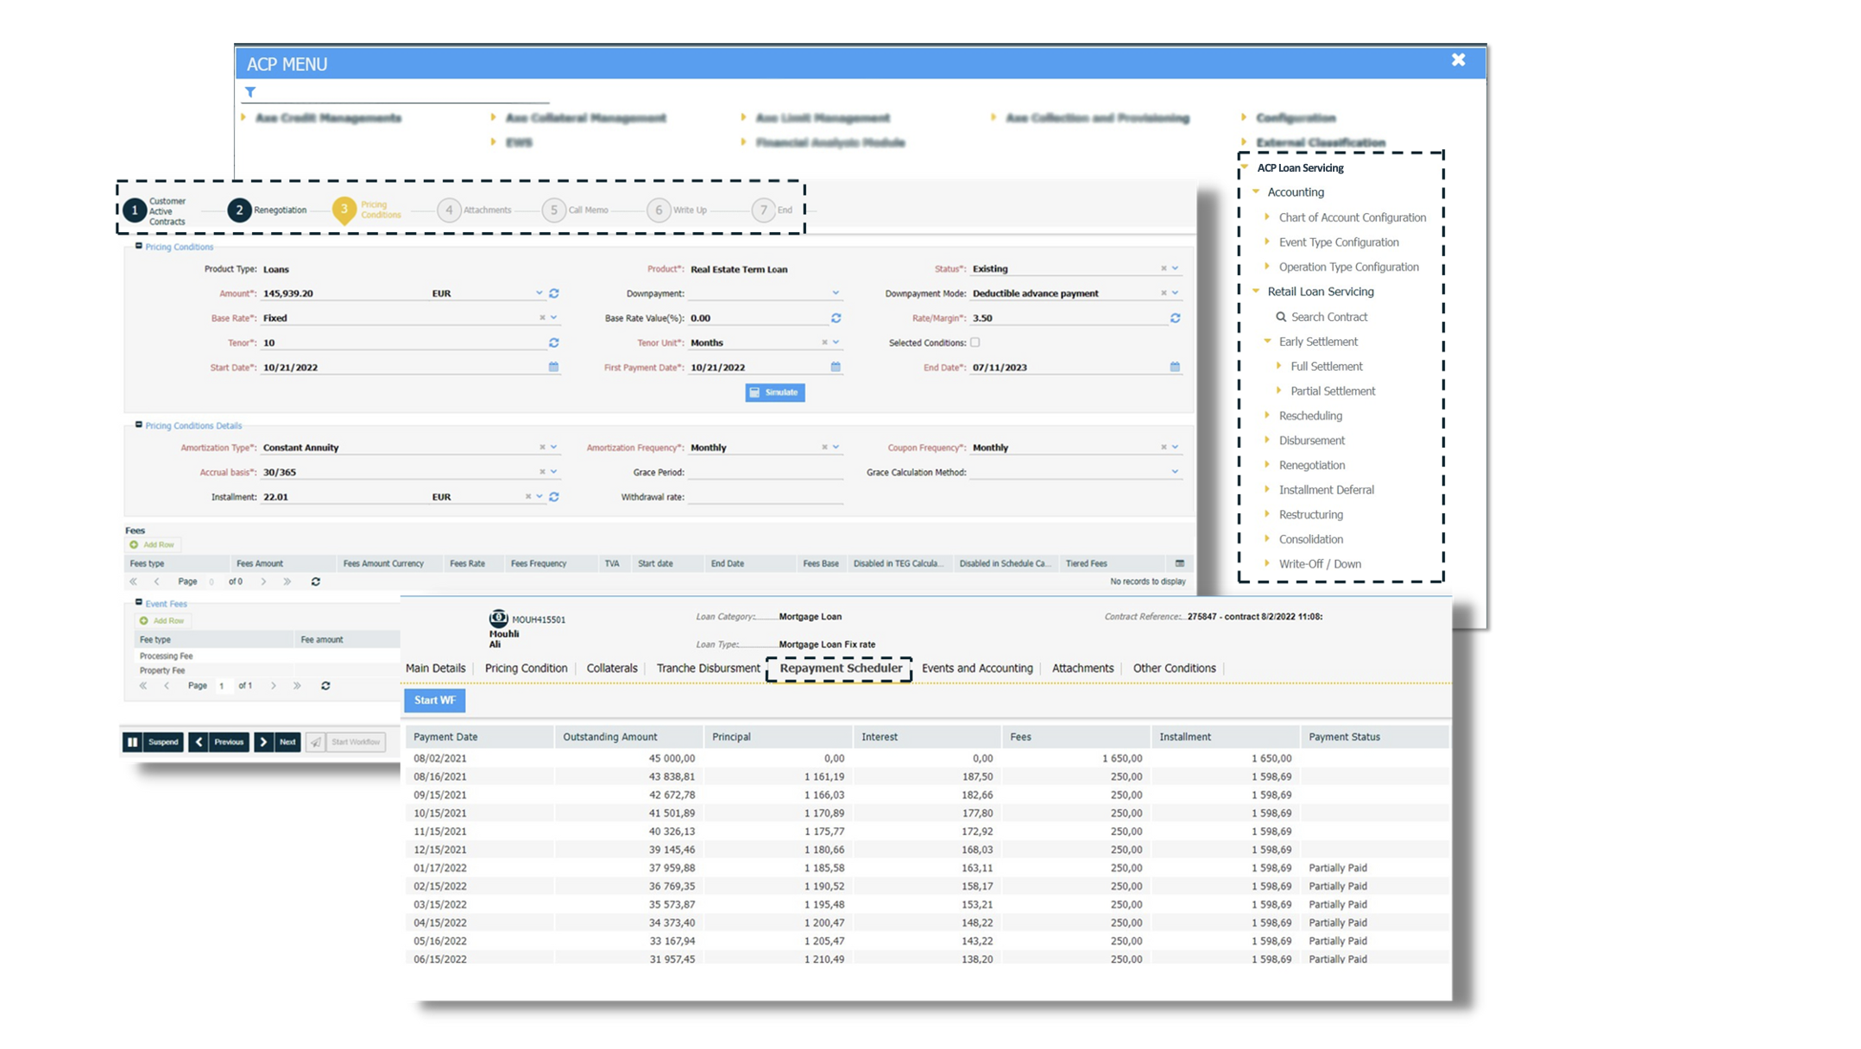
Task: Go back with the Previous button
Action: 219,742
